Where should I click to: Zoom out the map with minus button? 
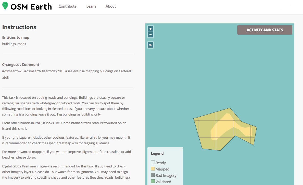click(150, 35)
